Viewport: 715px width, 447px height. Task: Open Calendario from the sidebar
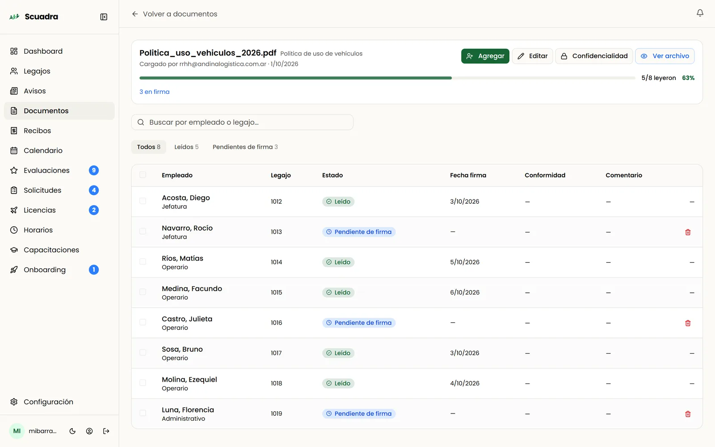(x=59, y=151)
